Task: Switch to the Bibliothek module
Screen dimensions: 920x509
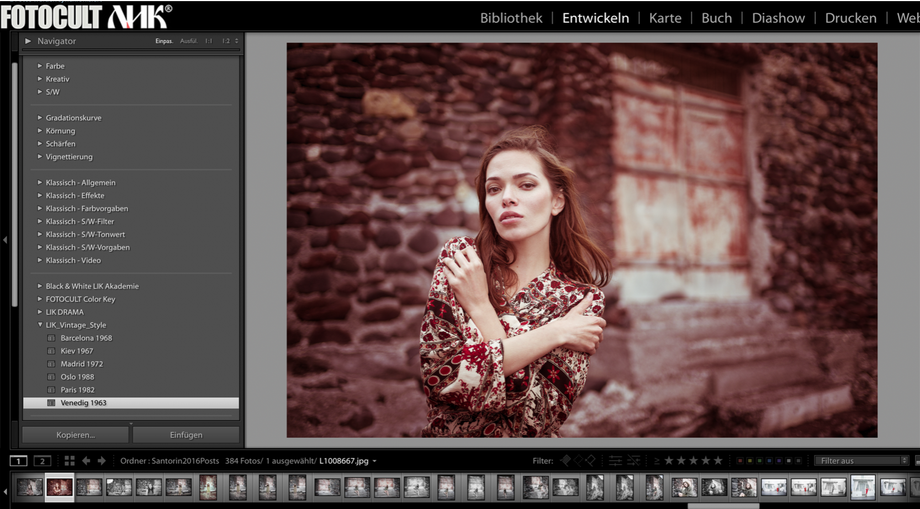Action: tap(511, 18)
